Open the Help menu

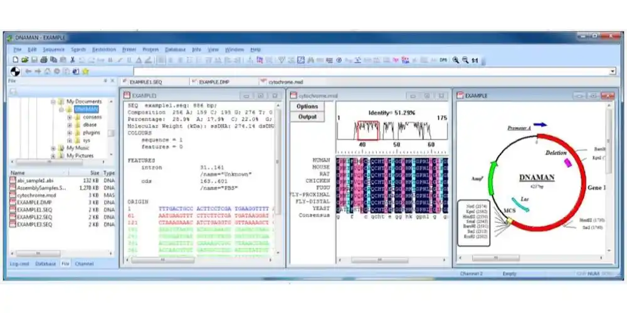[256, 49]
